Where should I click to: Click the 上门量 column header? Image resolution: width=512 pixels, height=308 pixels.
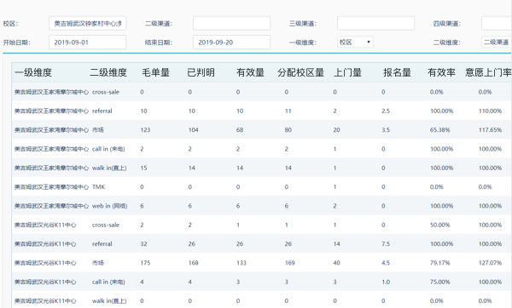pyautogui.click(x=348, y=72)
